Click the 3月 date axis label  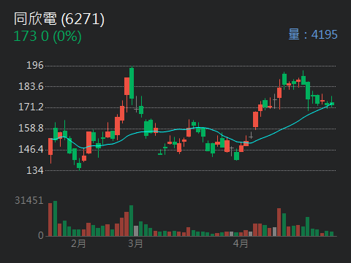click(x=135, y=243)
